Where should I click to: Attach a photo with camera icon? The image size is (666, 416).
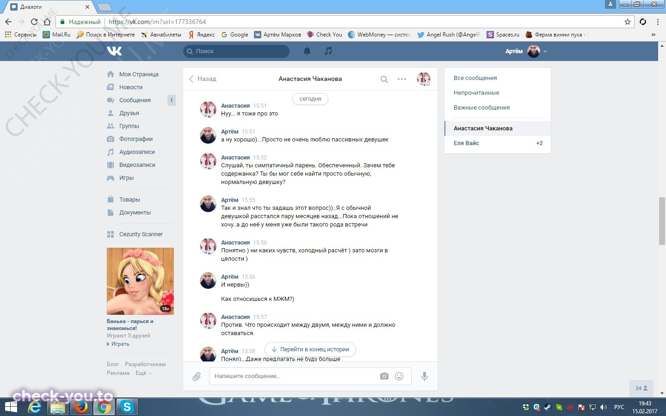384,376
